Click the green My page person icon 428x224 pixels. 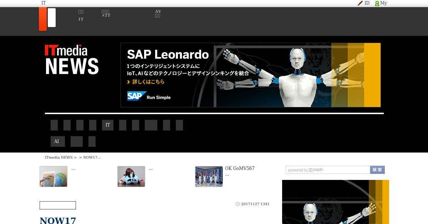(377, 4)
